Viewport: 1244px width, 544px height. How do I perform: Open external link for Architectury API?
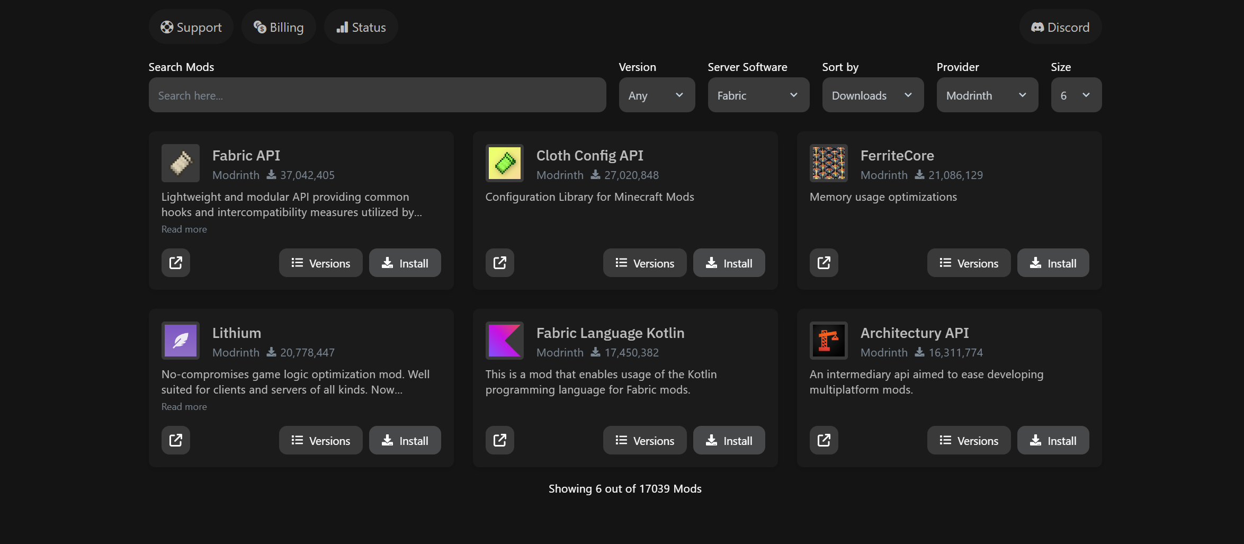click(x=824, y=440)
